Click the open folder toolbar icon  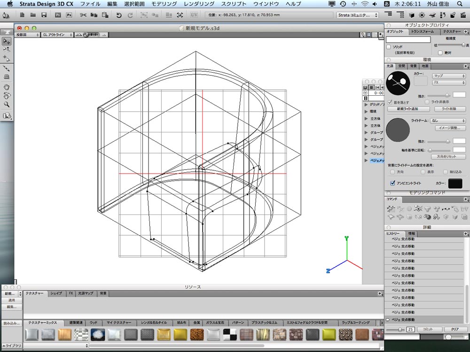tap(33, 15)
